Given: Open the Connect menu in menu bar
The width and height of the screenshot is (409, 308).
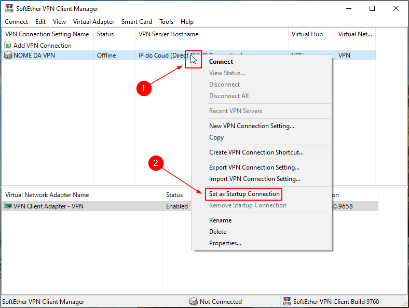Looking at the screenshot, I should (x=17, y=22).
